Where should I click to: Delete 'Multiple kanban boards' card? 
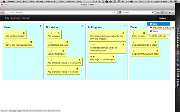point(67,42)
